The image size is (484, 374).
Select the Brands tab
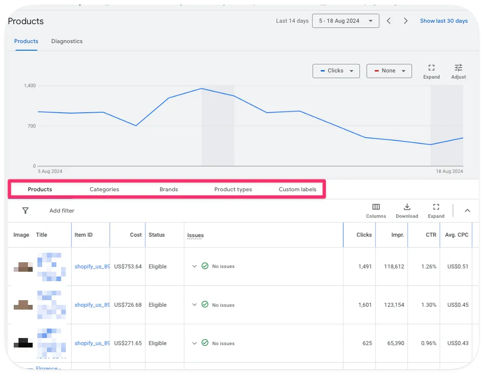tap(169, 189)
